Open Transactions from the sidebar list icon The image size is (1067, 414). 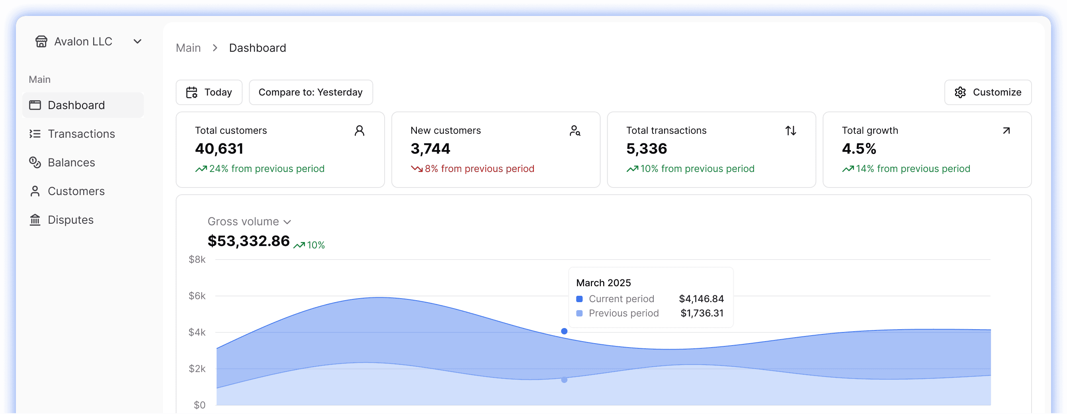coord(35,134)
